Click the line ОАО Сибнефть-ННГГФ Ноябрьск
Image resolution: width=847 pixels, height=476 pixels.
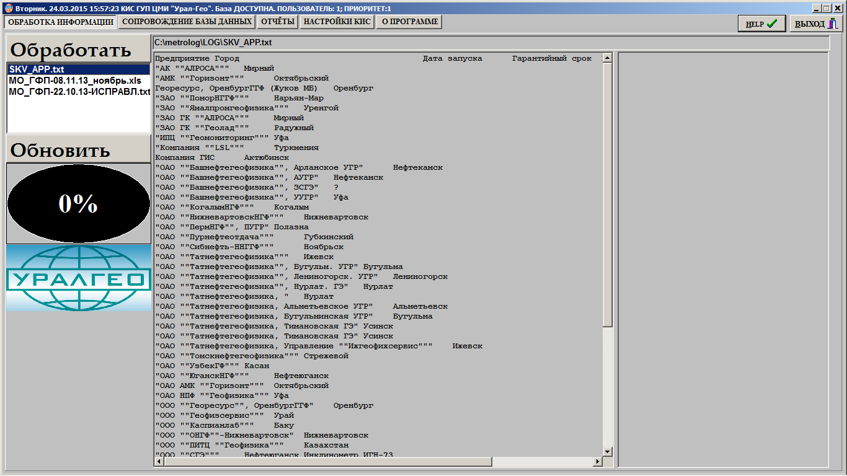click(x=249, y=247)
